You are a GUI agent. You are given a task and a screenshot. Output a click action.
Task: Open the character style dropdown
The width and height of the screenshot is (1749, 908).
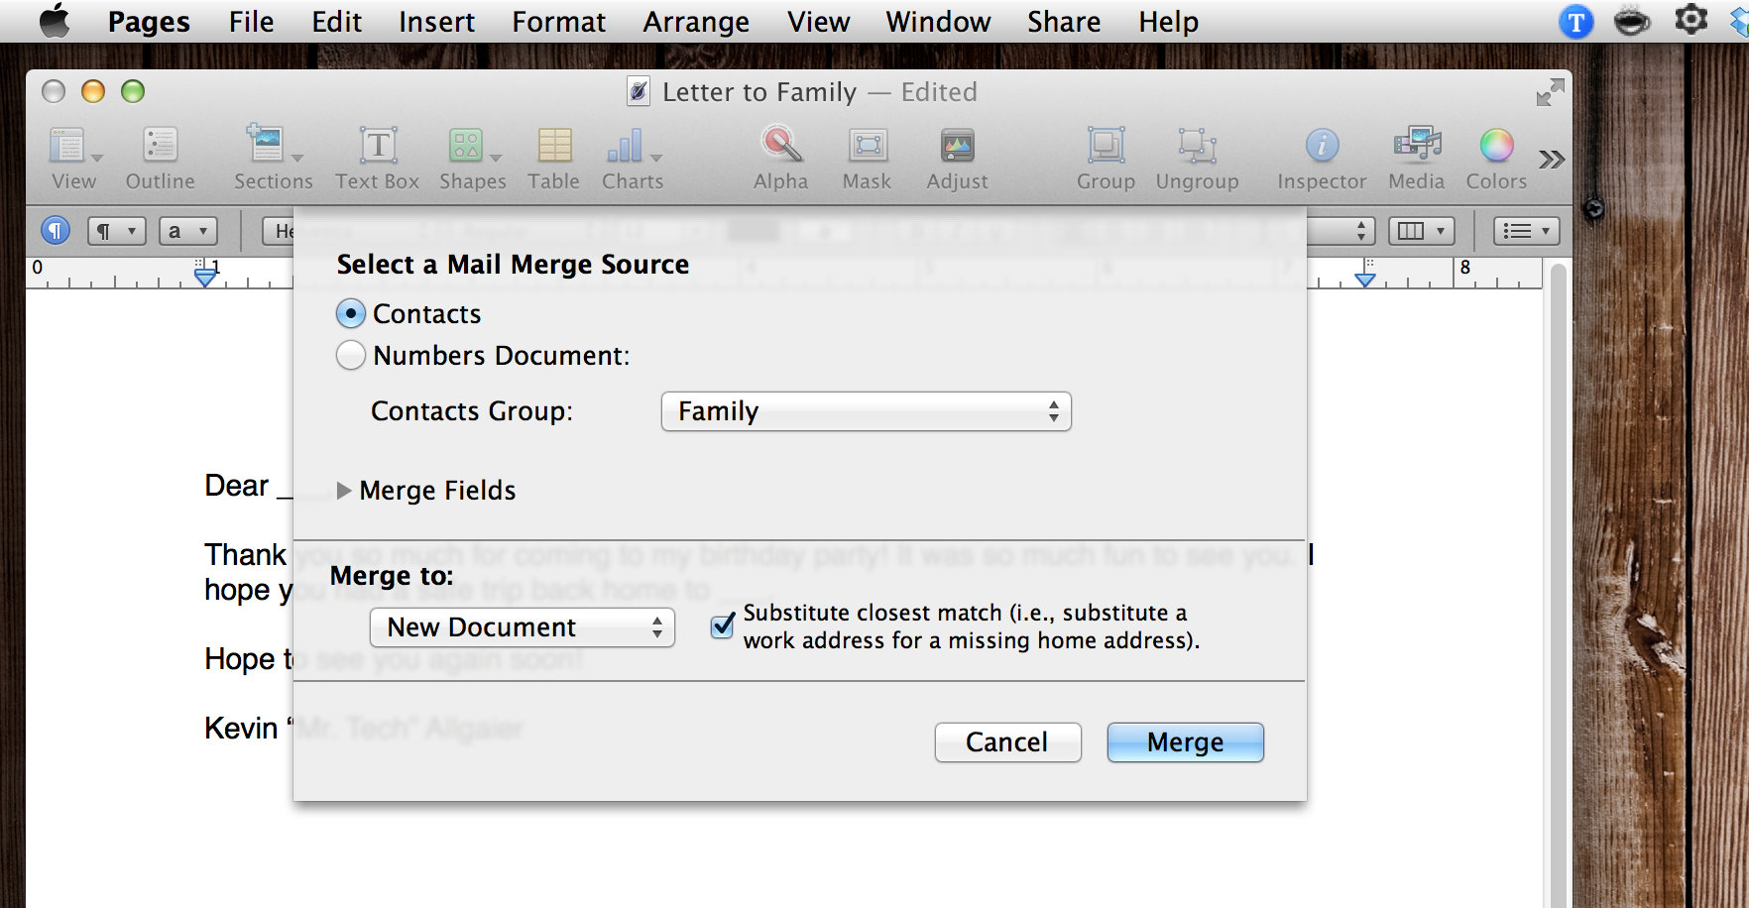[x=187, y=231]
